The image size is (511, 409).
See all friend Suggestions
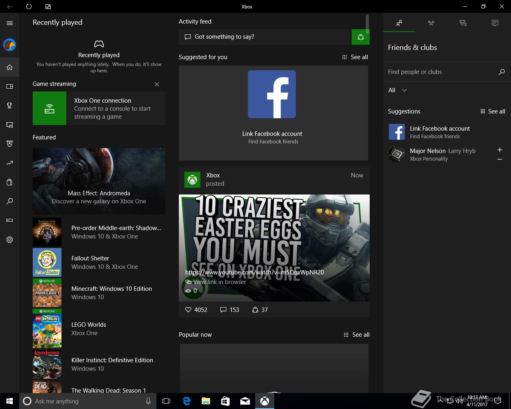493,111
